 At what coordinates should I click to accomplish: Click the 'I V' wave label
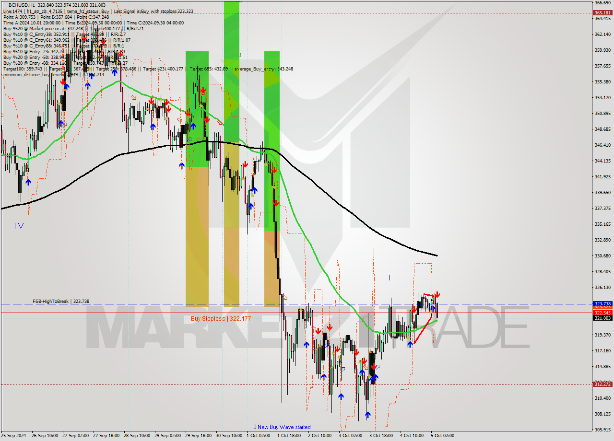[19, 225]
